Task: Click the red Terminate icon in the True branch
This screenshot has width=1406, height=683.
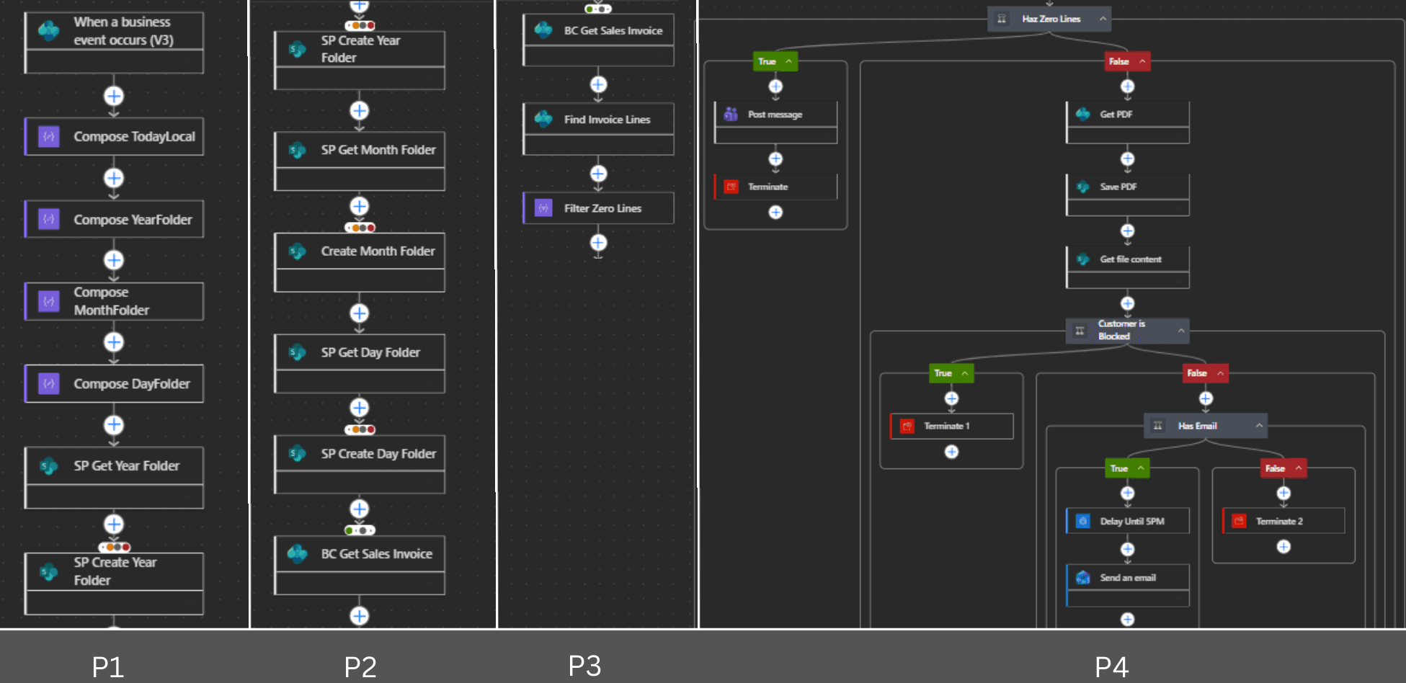Action: (730, 187)
